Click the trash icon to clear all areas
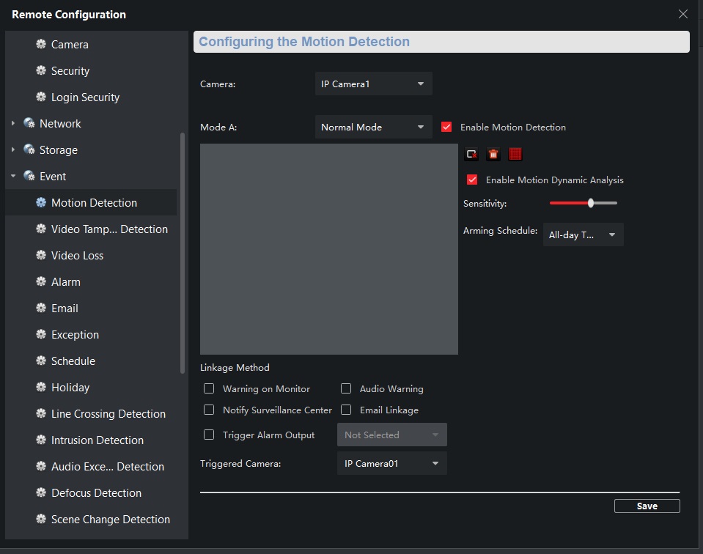Screen dimensions: 703x554 [493, 154]
